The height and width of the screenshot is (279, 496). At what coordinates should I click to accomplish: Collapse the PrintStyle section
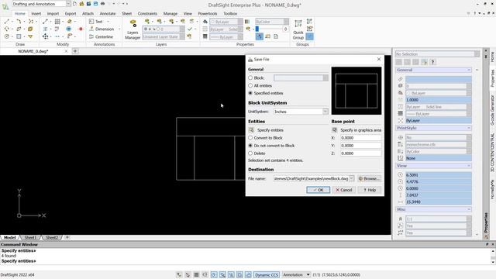pyautogui.click(x=468, y=128)
